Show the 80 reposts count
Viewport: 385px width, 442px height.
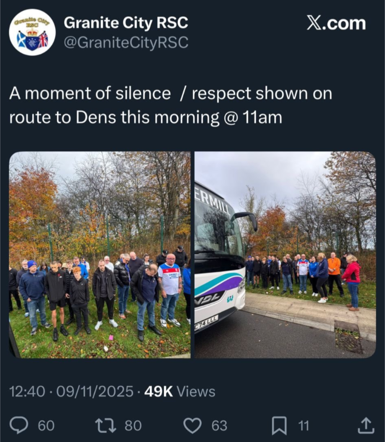[133, 425]
